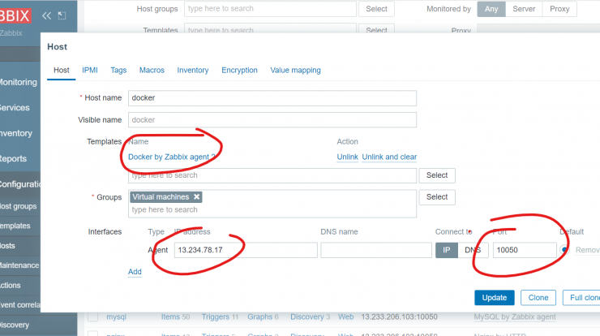Click the Port field 10050
Screen dimensions: 600x336
click(x=525, y=250)
